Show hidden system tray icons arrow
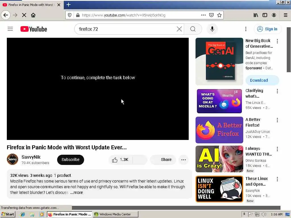This screenshot has height=218, width=291. tap(244, 214)
